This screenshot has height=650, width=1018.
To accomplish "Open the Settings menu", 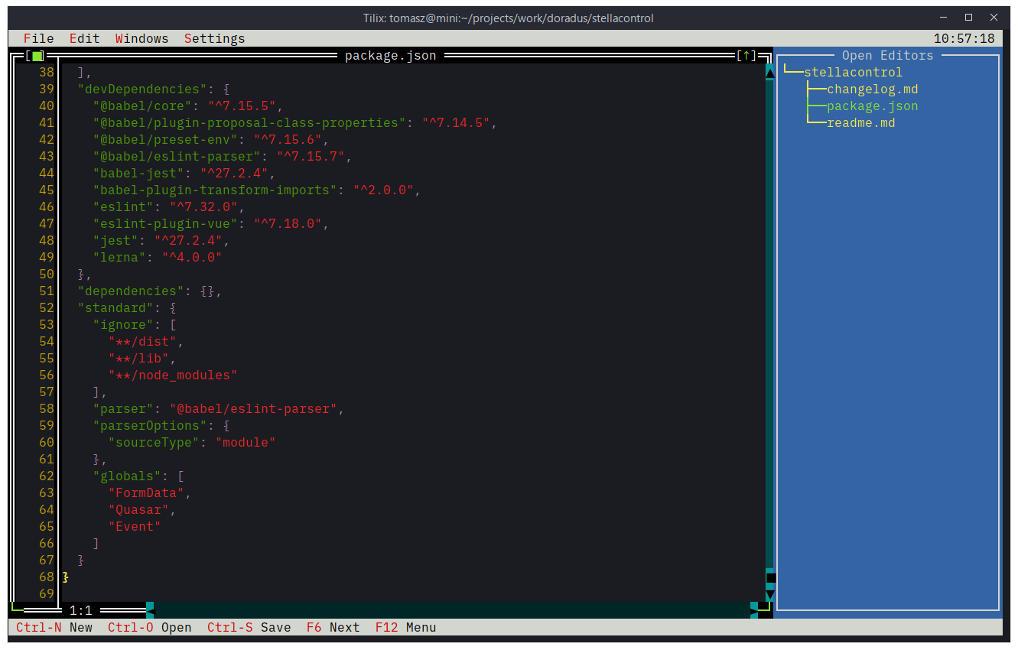I will click(x=214, y=38).
